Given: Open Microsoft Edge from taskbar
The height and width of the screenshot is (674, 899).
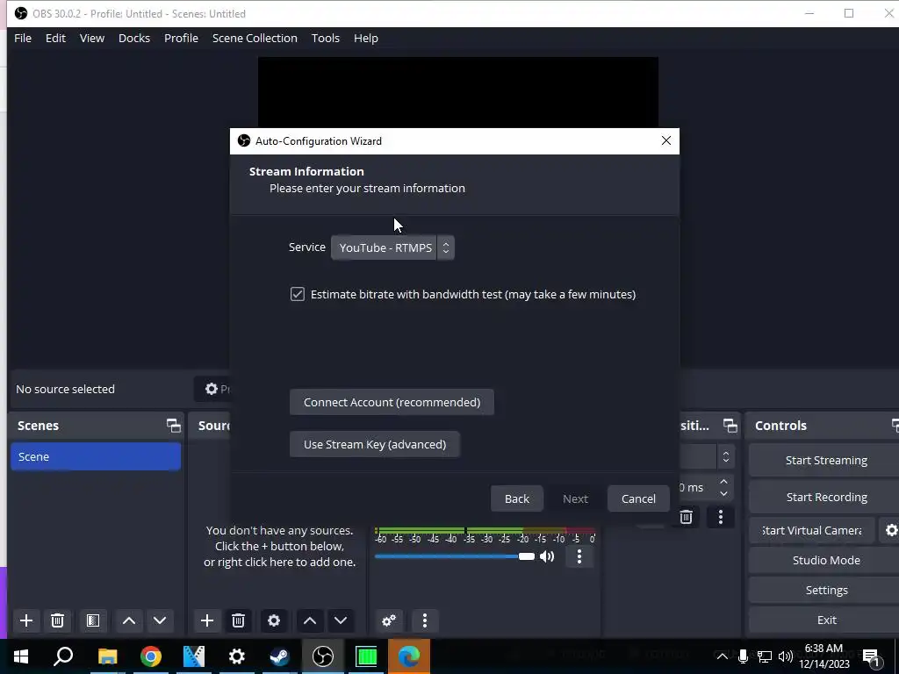Looking at the screenshot, I should point(409,656).
